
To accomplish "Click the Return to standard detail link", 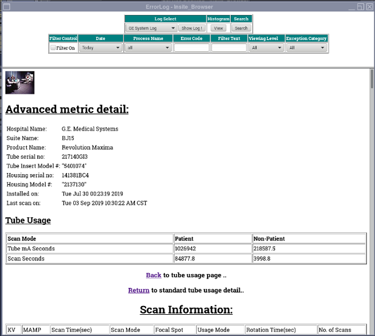I will click(139, 290).
